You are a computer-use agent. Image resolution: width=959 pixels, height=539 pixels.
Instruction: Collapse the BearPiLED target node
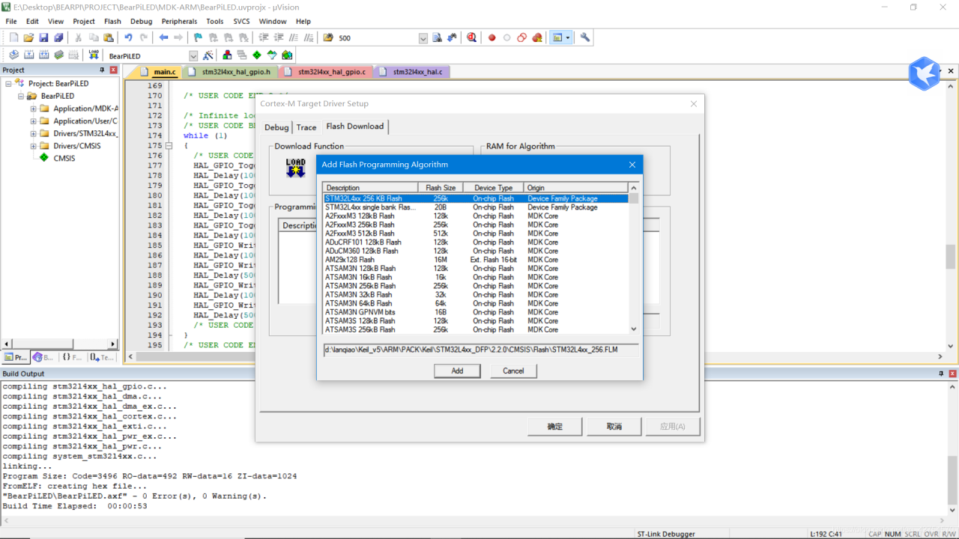pyautogui.click(x=21, y=96)
